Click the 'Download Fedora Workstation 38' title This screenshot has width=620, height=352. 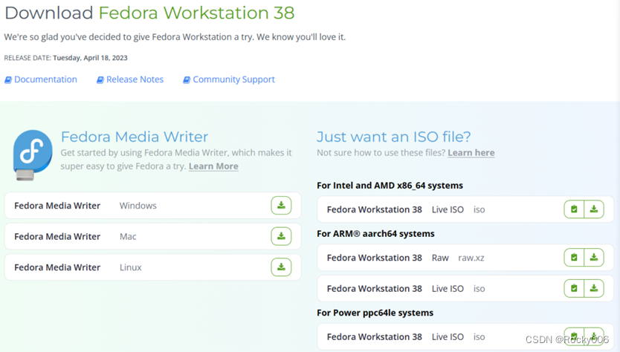pyautogui.click(x=149, y=13)
